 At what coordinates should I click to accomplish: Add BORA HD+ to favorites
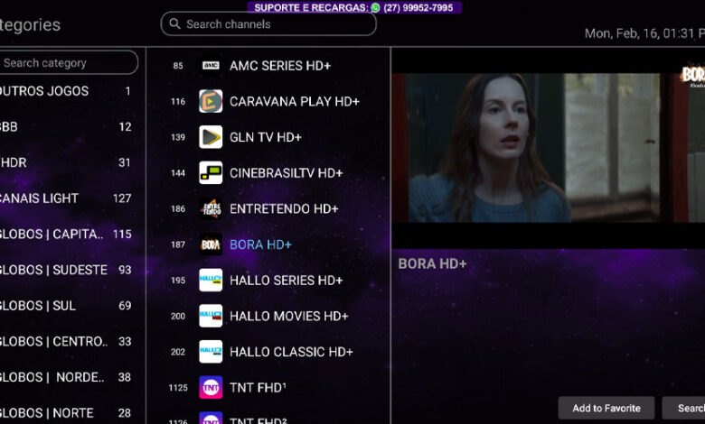point(606,409)
